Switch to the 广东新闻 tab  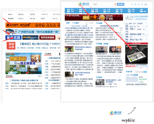[x=75, y=23]
